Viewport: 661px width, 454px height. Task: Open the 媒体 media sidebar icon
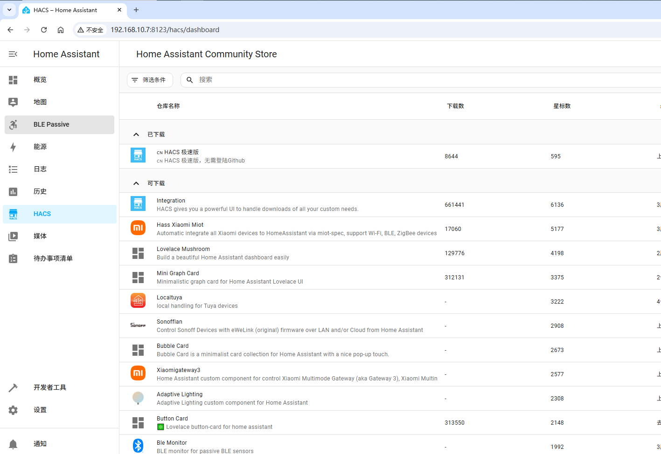[13, 237]
